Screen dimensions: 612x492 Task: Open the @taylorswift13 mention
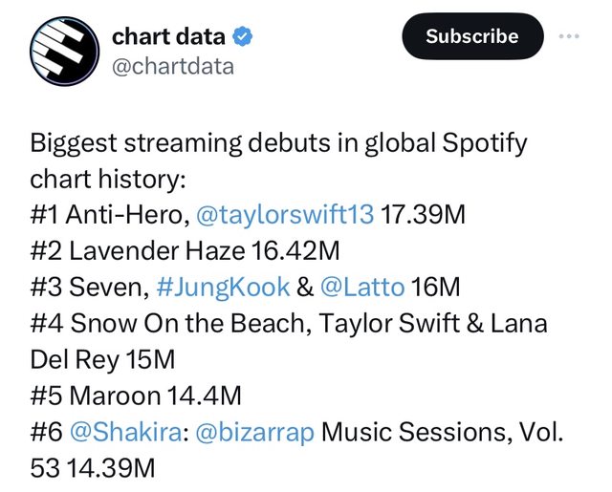pyautogui.click(x=284, y=214)
